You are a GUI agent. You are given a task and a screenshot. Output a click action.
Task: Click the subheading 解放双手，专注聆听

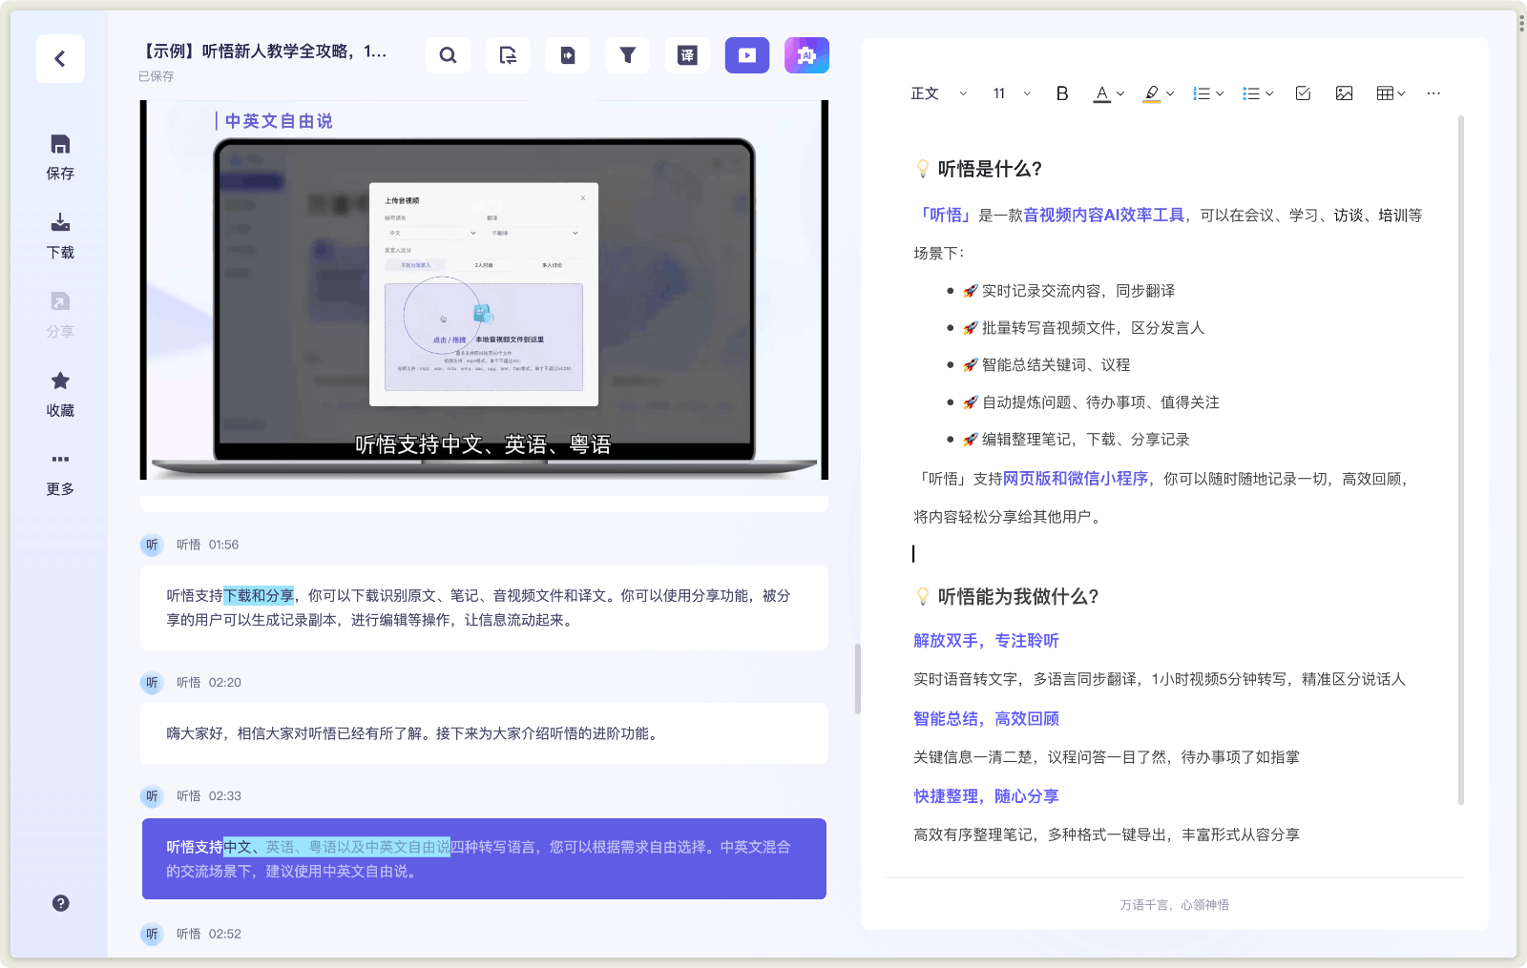986,641
